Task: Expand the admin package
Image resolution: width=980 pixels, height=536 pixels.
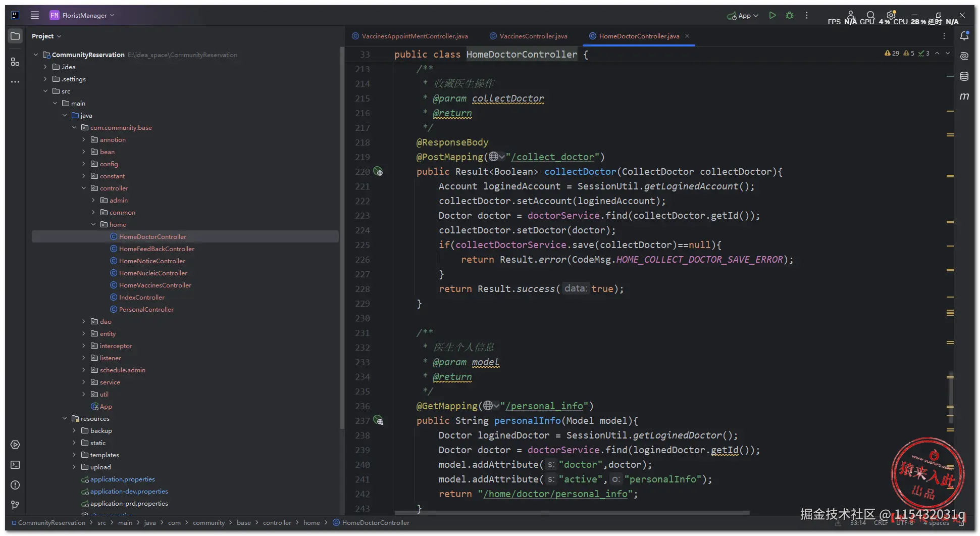Action: click(x=93, y=200)
